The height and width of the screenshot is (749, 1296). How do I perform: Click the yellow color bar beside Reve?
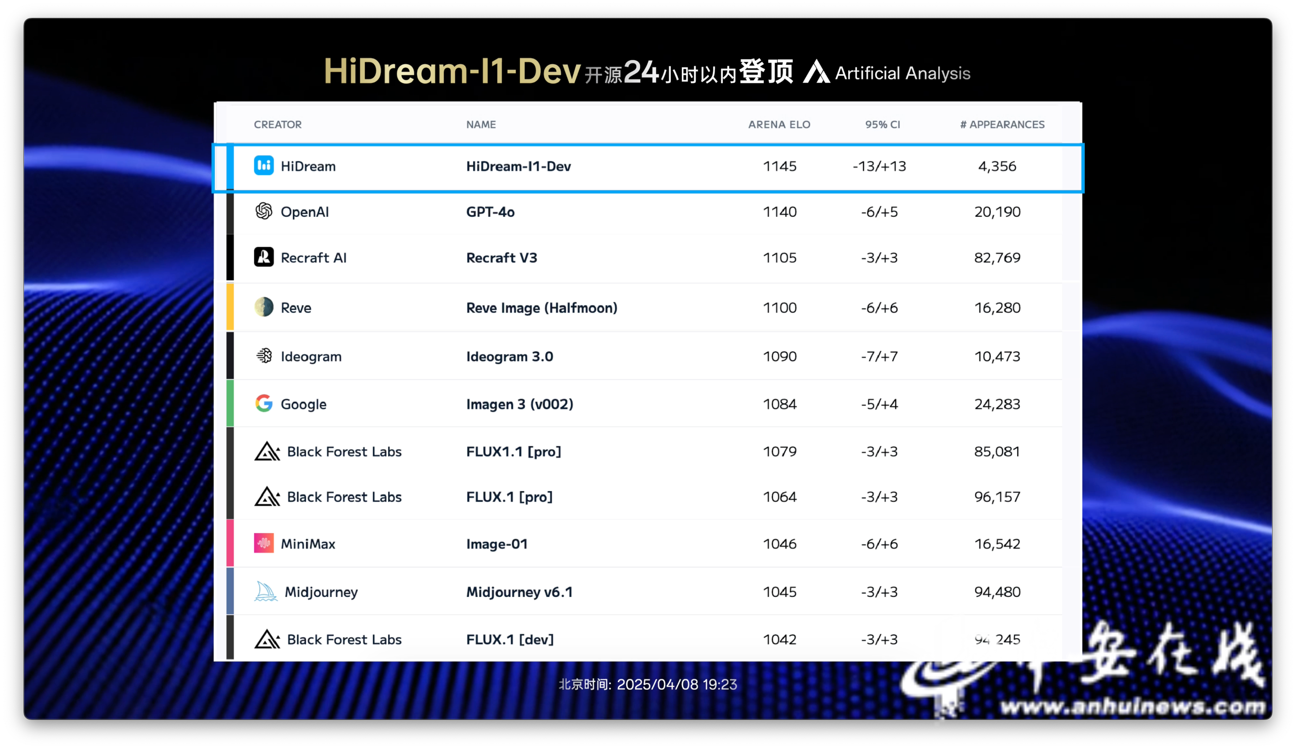tap(230, 306)
